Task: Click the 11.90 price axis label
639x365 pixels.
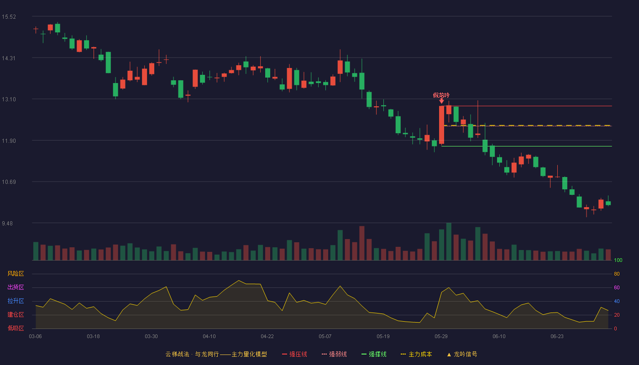Action: coord(9,141)
